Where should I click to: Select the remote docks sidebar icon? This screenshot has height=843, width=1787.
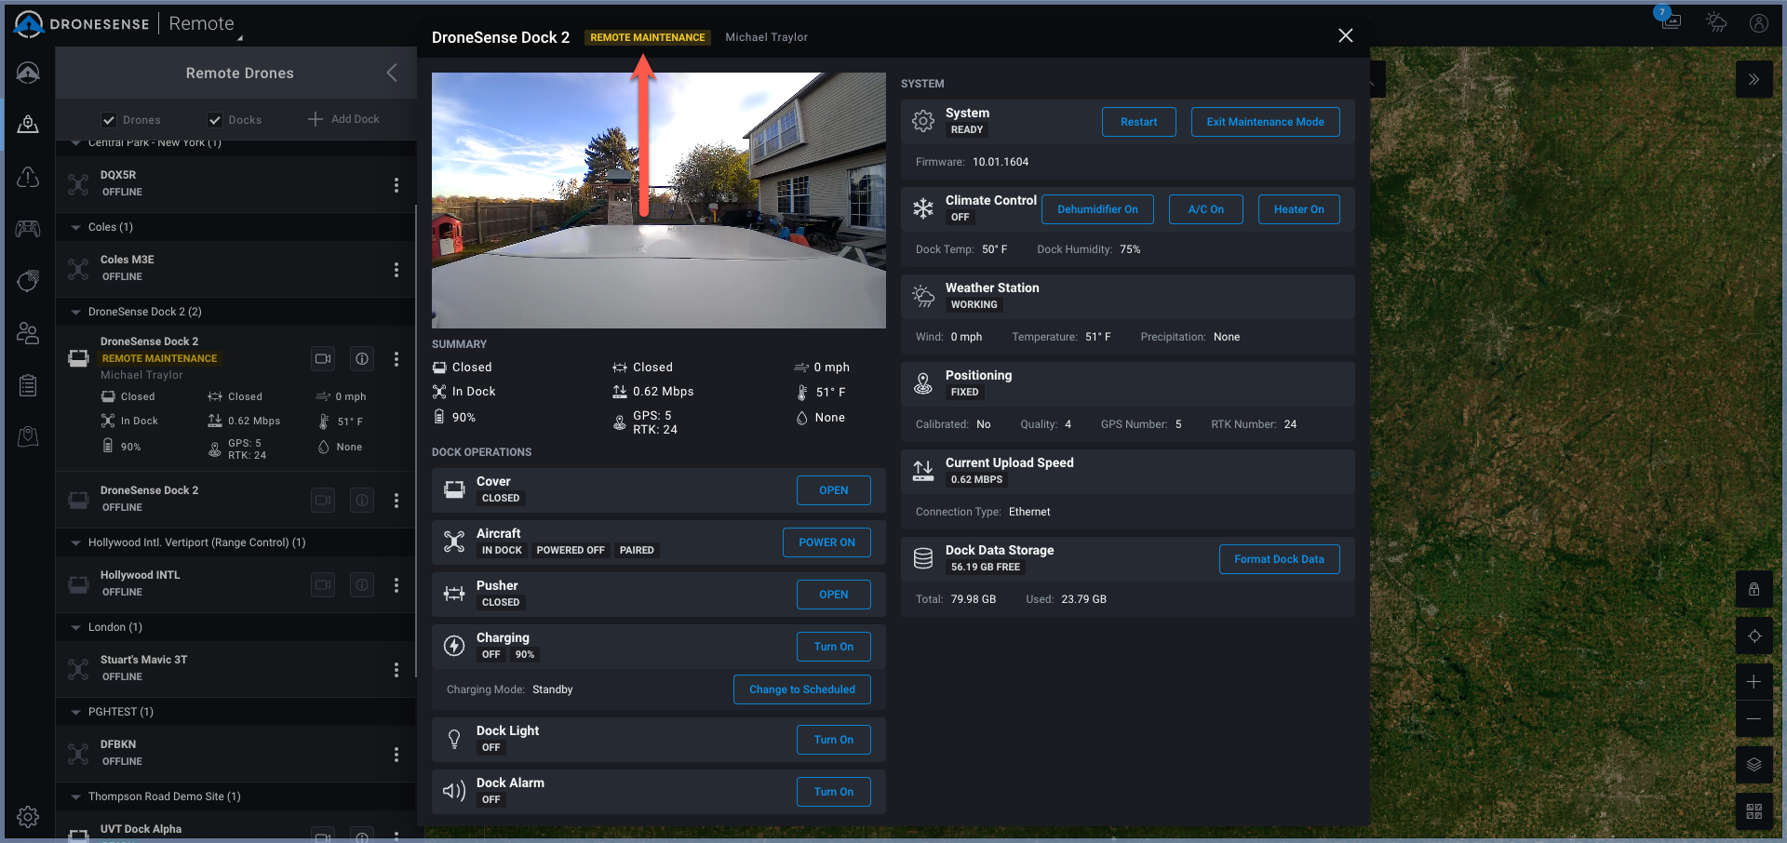pos(28,124)
